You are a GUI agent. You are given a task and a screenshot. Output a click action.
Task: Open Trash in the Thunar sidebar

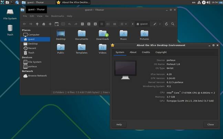click(35, 53)
